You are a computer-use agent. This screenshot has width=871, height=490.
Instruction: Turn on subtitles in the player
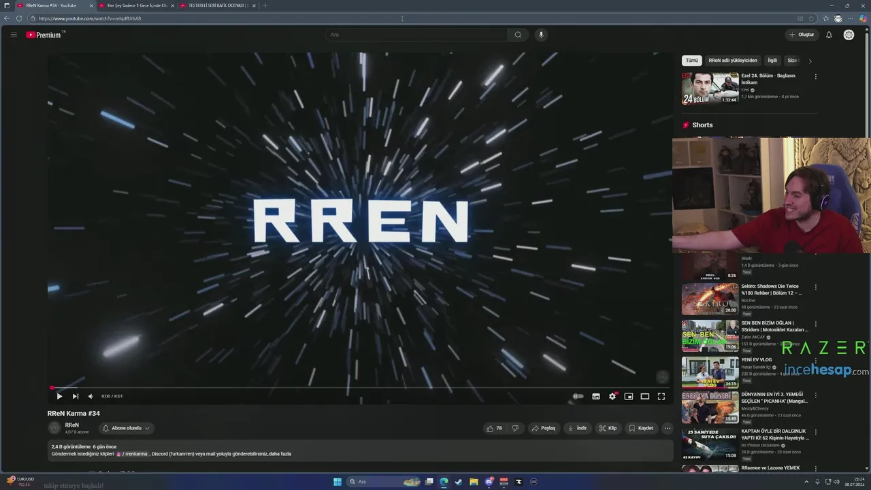tap(596, 396)
